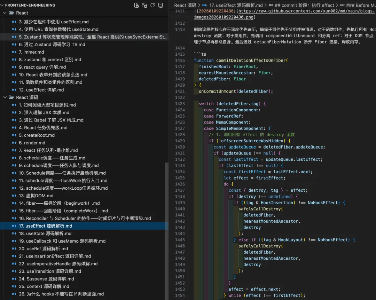The image size is (376, 300).
Task: Open 4. React 任务优先级.md
Action: tap(84, 128)
